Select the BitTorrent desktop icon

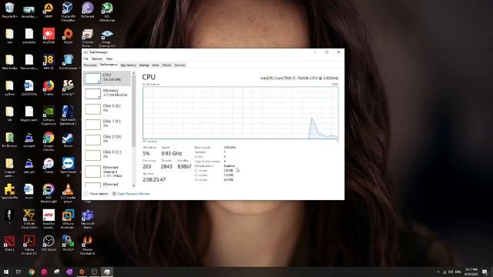click(87, 10)
